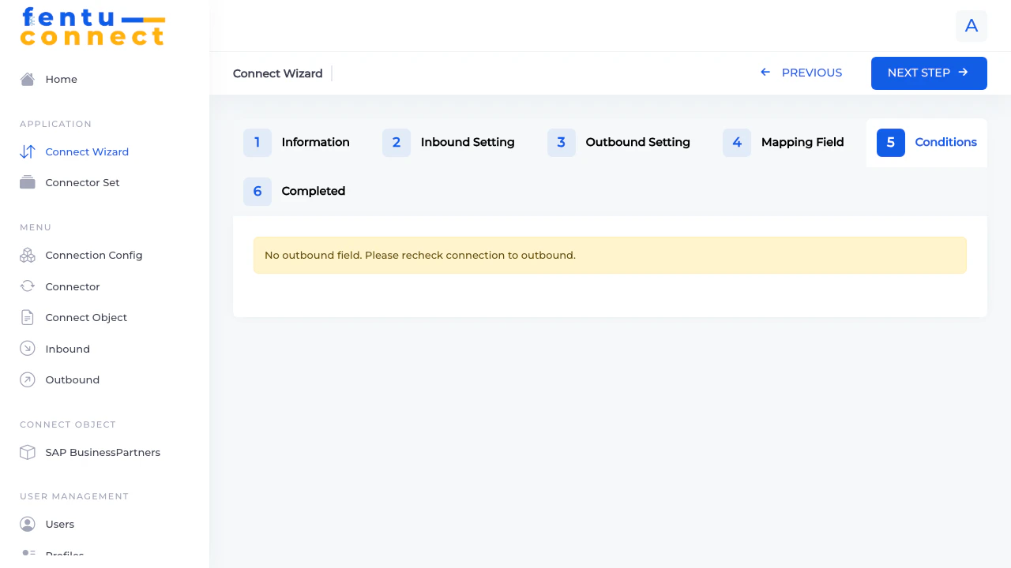1011x568 pixels.
Task: Jump to step 6 Completed tab
Action: [x=294, y=192]
